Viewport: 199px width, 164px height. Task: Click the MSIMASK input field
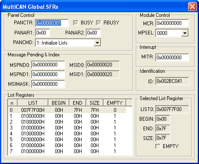(48, 84)
